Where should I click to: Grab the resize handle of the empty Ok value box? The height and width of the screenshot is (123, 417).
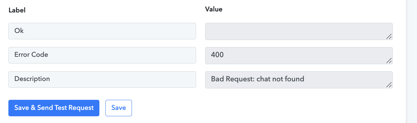pos(389,37)
